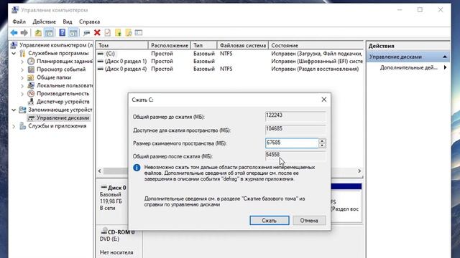The height and width of the screenshot is (258, 460).
Task: Select the Диск 0 раздел 1 row
Action: point(230,61)
